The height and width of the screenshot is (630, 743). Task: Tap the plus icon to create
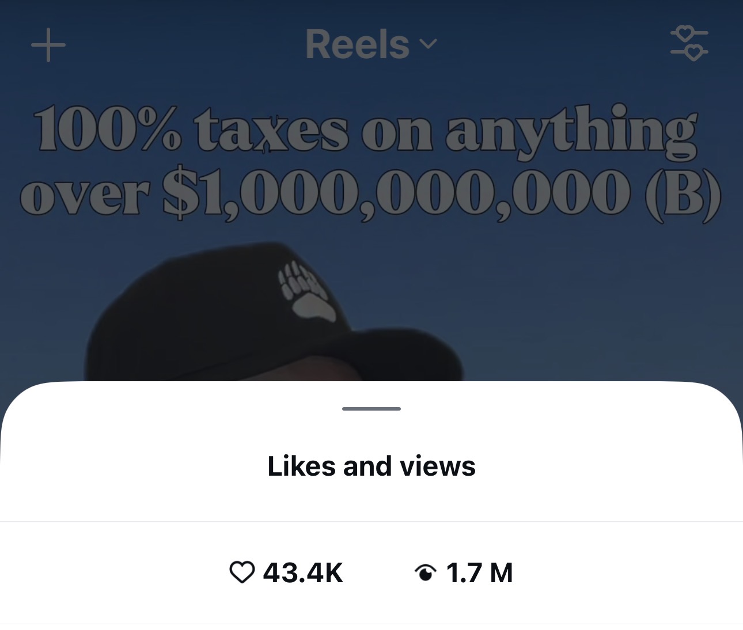pos(48,45)
